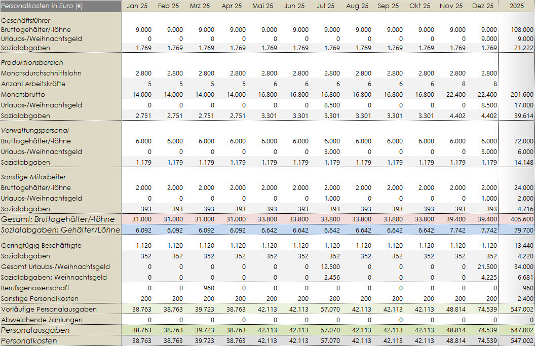Select Sonstige Mitarbeiter Urlaubsgeld 1.000 in Jul 25
This screenshot has width=535, height=346.
tap(332, 199)
